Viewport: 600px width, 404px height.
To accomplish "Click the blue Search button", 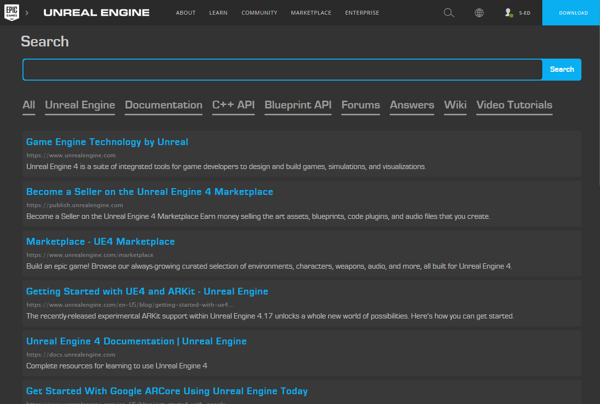I will point(562,69).
